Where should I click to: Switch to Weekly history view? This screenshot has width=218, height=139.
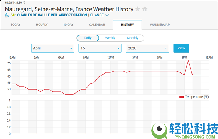pyautogui.click(x=110, y=38)
